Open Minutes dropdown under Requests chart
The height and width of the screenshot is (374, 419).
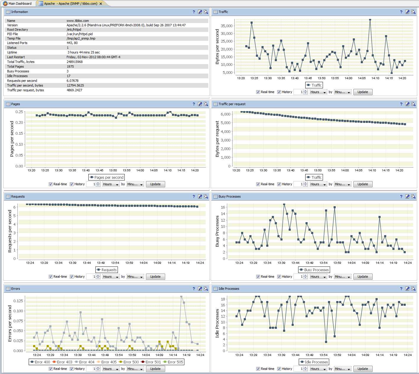click(135, 277)
